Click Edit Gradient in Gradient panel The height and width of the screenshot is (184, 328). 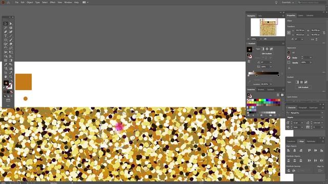pyautogui.click(x=266, y=54)
